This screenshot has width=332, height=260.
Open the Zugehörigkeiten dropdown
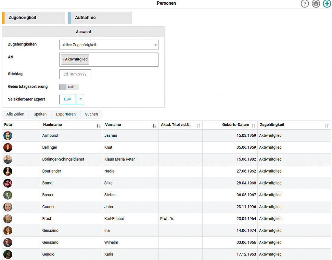pyautogui.click(x=109, y=45)
